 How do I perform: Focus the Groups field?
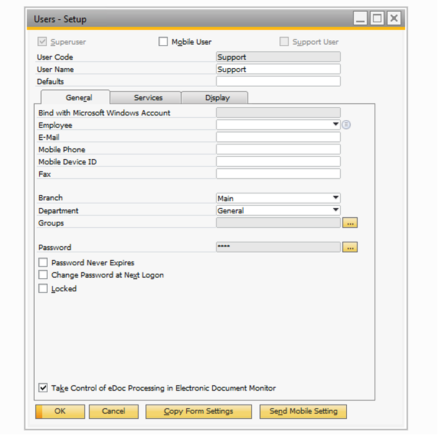[x=278, y=223]
